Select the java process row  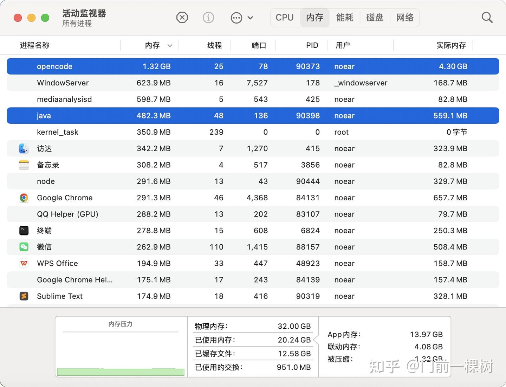tap(253, 116)
